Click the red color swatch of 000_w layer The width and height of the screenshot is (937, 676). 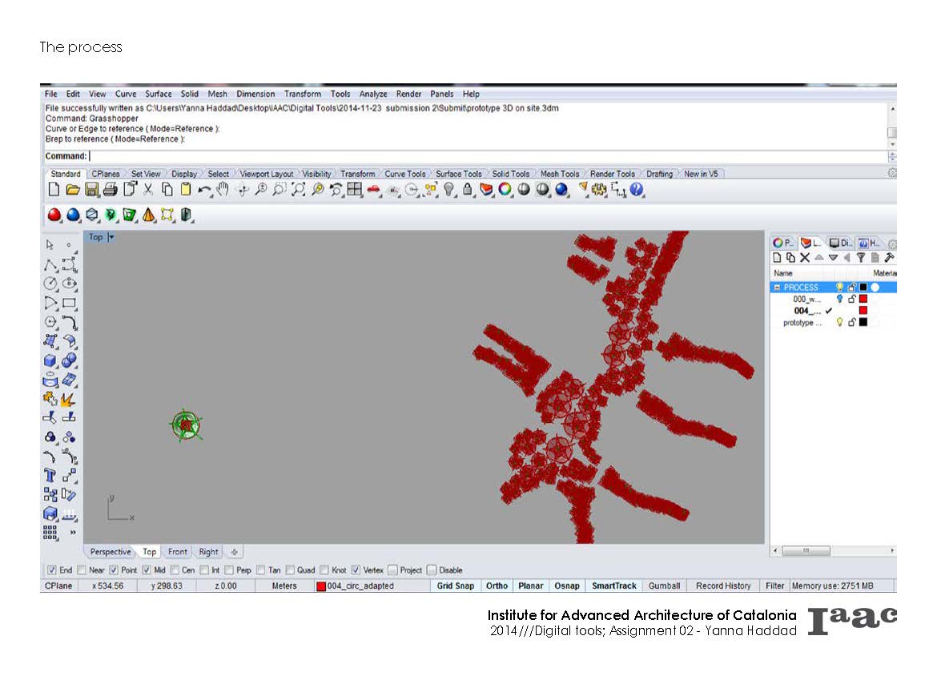click(863, 299)
